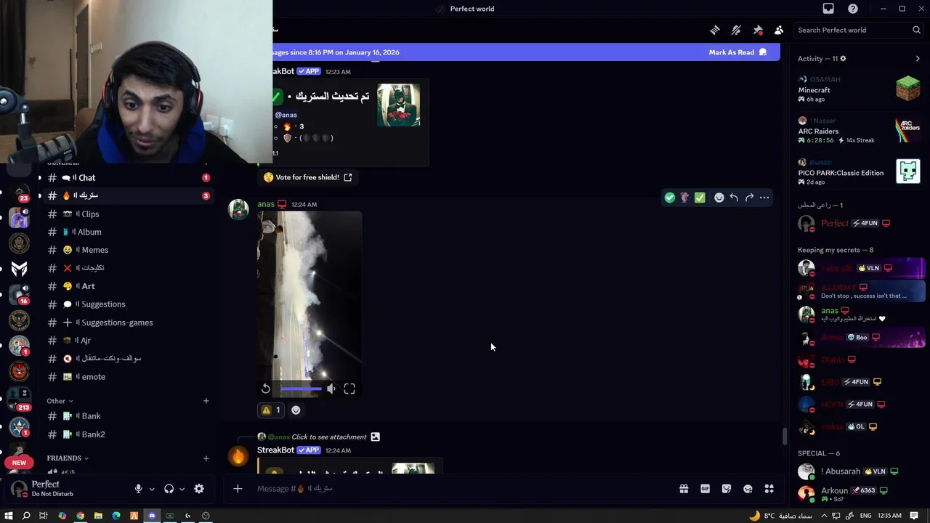930x523 pixels.
Task: Open the Threads icon in channel header
Action: coord(715,30)
